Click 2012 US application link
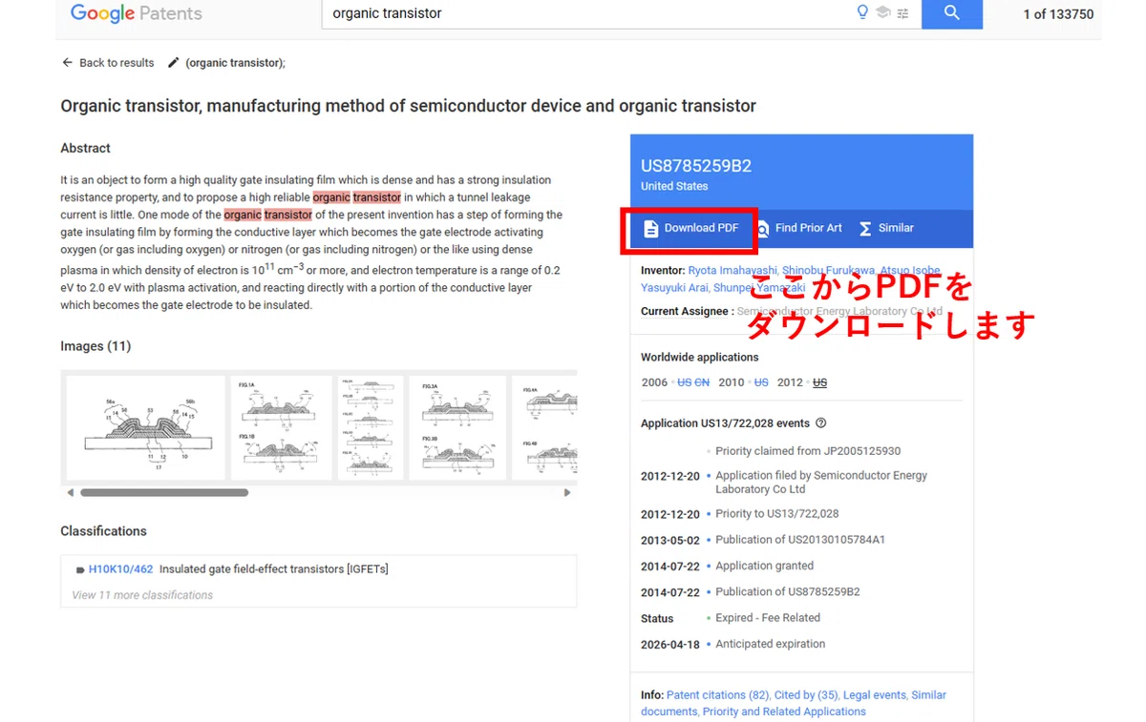 pyautogui.click(x=819, y=382)
